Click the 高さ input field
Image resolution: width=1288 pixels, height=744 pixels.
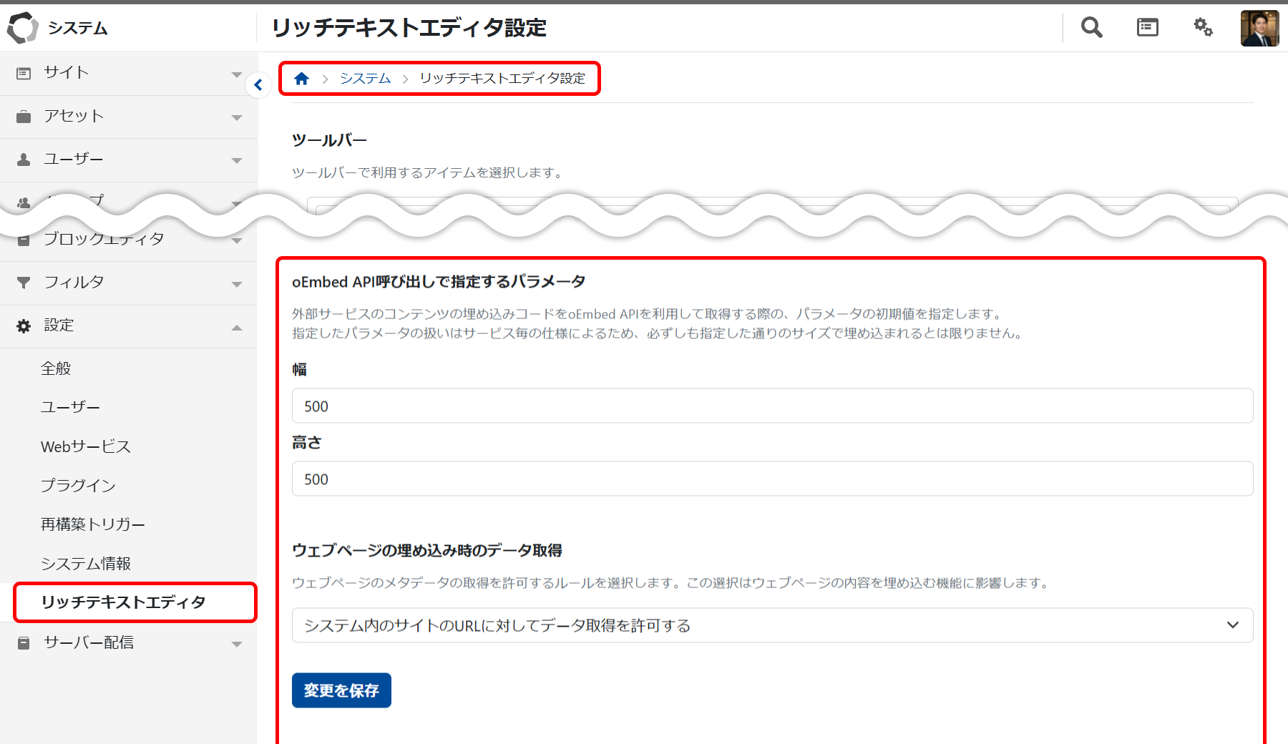[772, 479]
